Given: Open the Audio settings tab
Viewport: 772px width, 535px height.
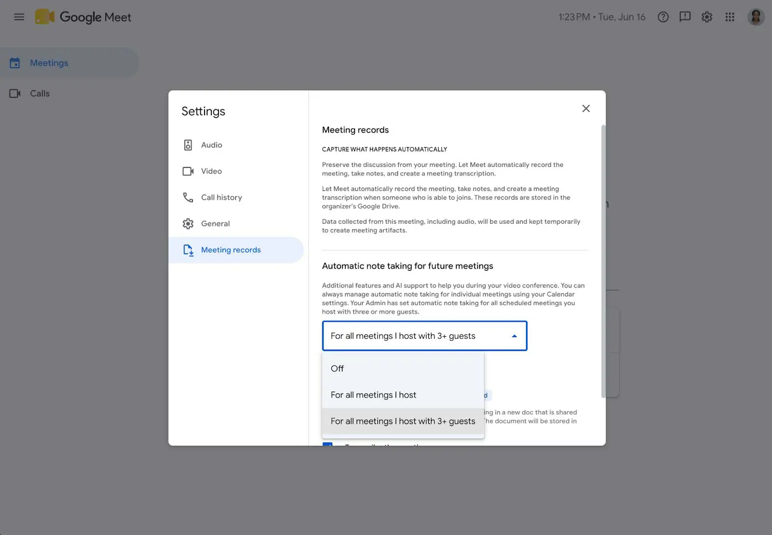Looking at the screenshot, I should [x=236, y=145].
